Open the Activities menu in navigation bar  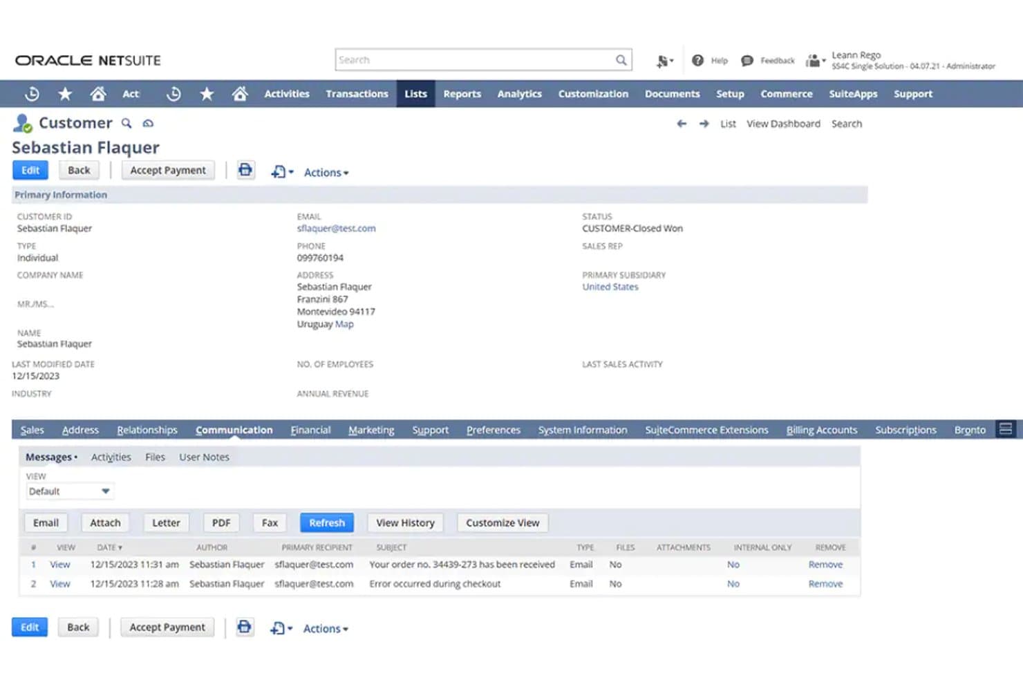click(x=287, y=93)
